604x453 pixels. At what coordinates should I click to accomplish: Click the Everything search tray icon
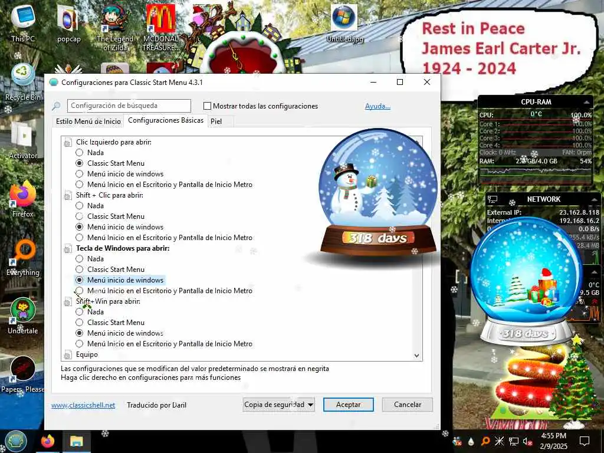click(485, 441)
